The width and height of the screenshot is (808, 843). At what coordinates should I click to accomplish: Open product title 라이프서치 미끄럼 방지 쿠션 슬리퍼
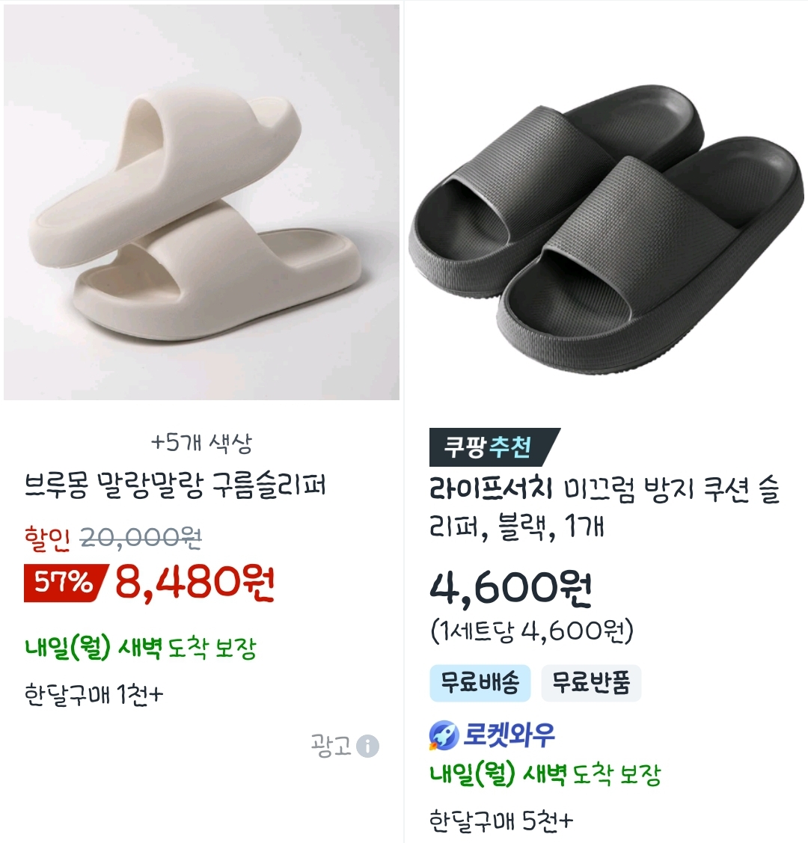pyautogui.click(x=605, y=507)
